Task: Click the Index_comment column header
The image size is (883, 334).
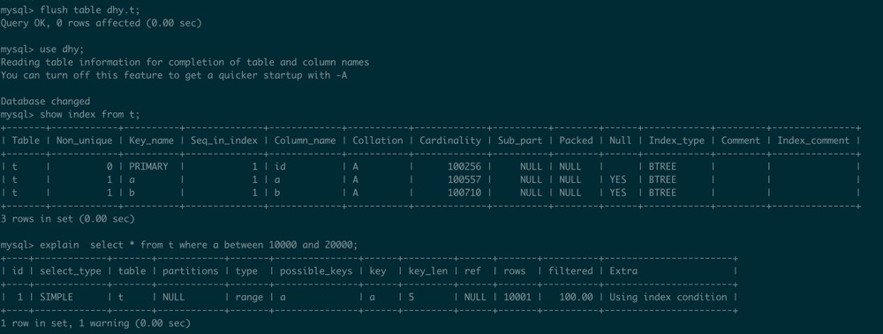Action: (x=813, y=140)
